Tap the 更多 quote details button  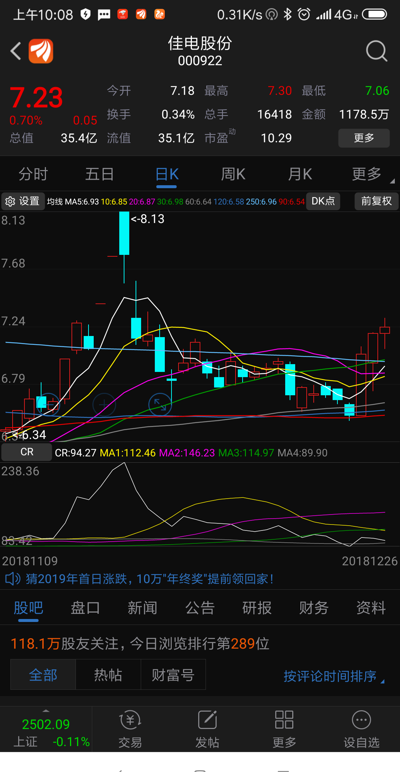(364, 138)
